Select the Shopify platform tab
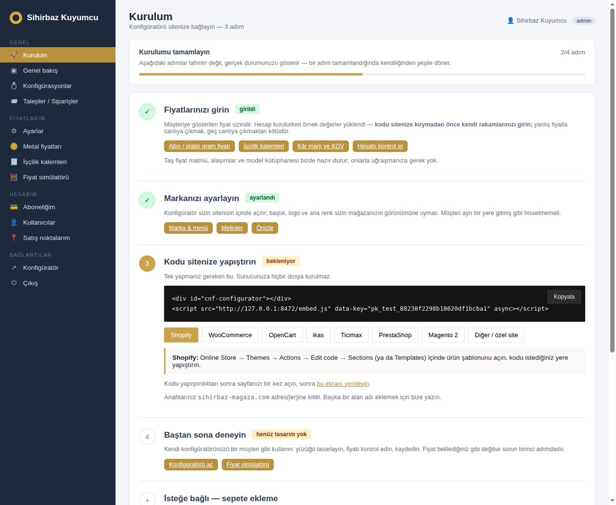 pyautogui.click(x=181, y=335)
